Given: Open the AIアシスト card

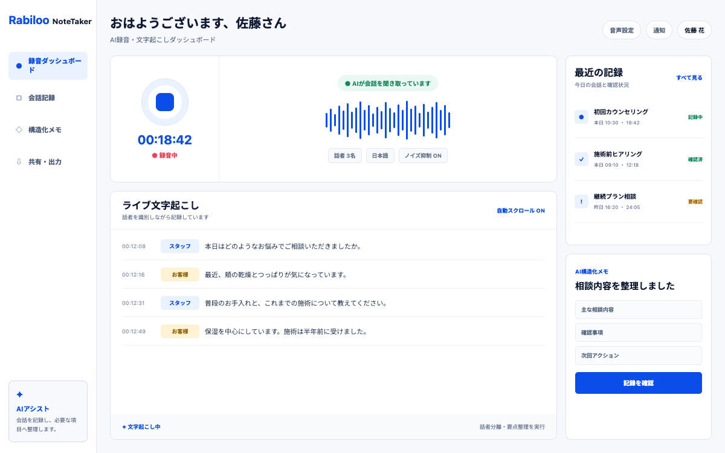Looking at the screenshot, I should pyautogui.click(x=48, y=411).
